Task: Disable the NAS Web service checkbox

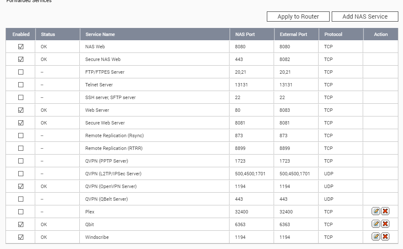Action: click(x=21, y=47)
